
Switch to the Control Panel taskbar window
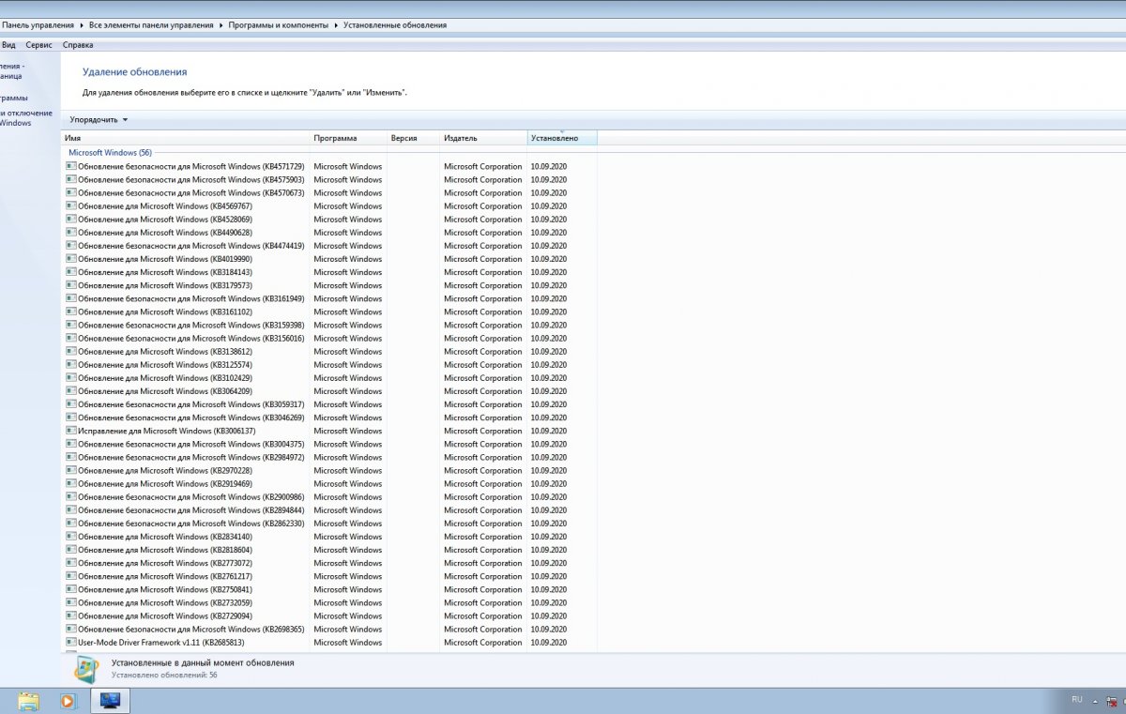(110, 701)
